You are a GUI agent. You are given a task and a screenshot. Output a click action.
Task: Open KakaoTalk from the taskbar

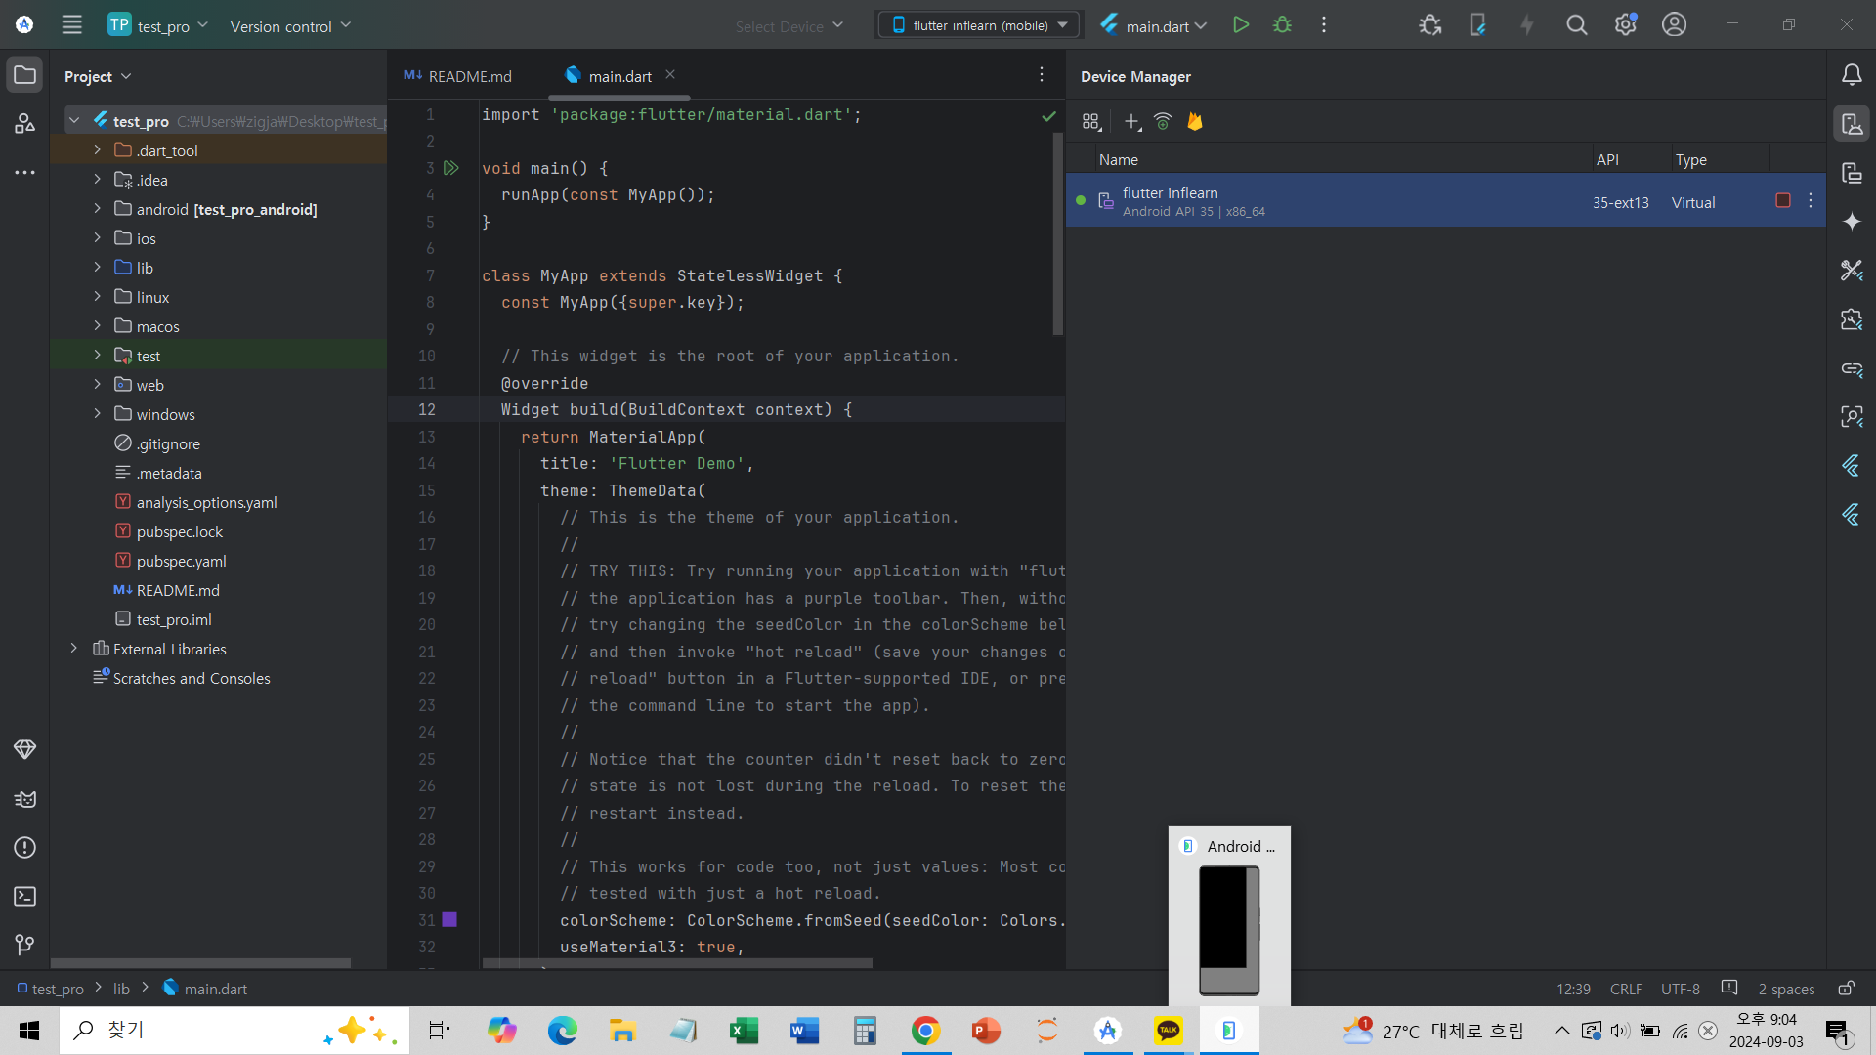[x=1169, y=1031]
